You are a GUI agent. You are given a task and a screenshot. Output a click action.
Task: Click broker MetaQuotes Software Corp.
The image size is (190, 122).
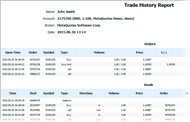79,25
